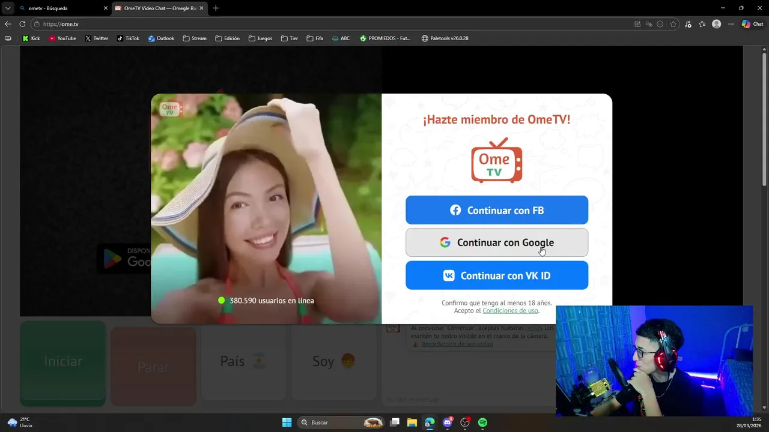
Task: Open the apps icon in address bar
Action: click(x=637, y=24)
